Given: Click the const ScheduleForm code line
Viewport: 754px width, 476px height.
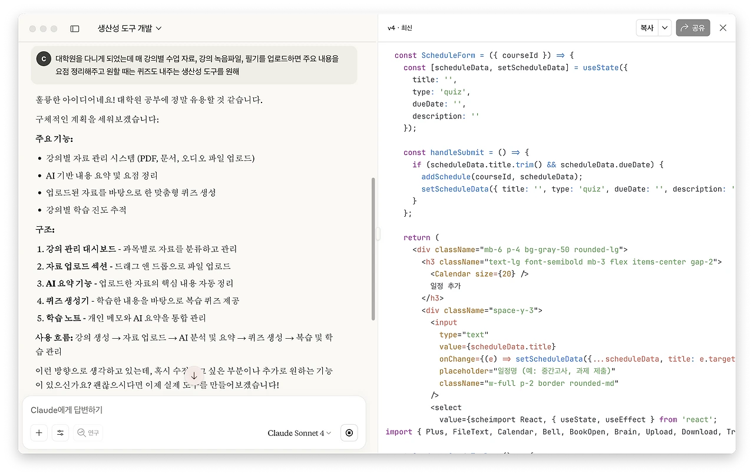Looking at the screenshot, I should click(484, 55).
